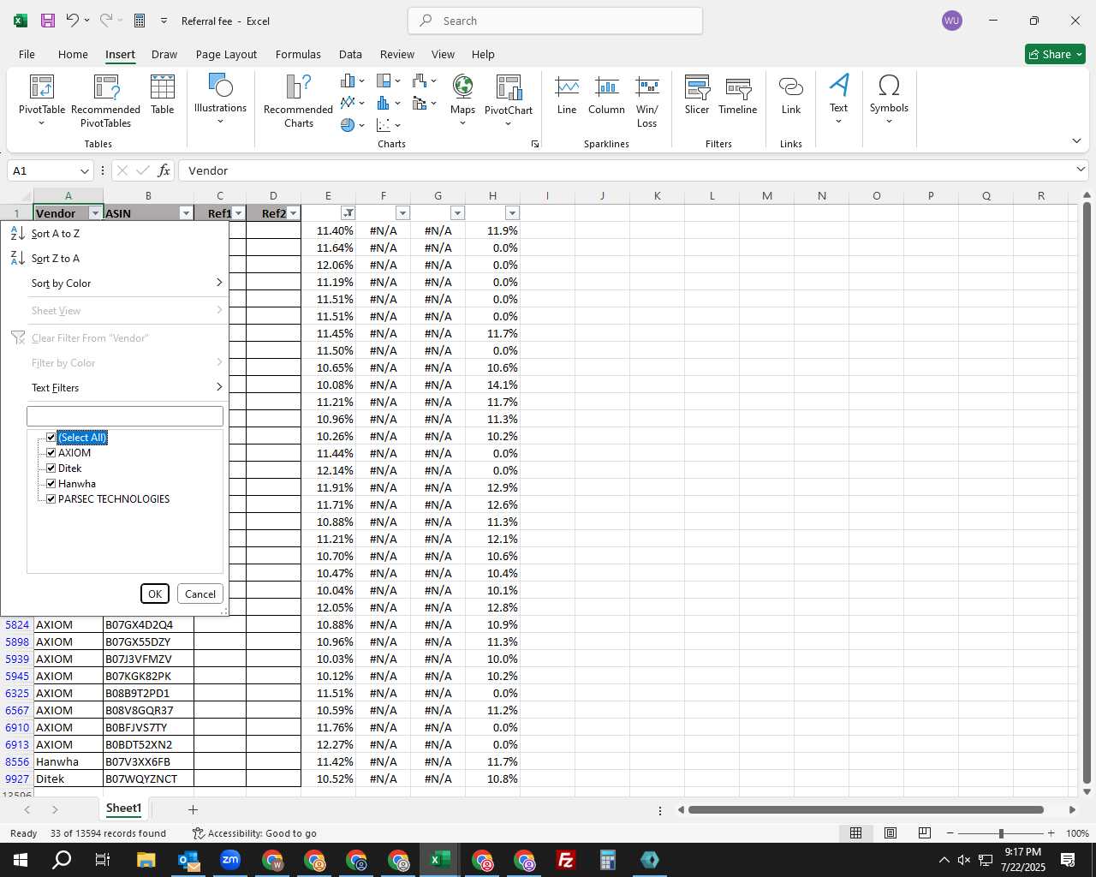
Task: Open Zoom from the taskbar
Action: coord(230,860)
